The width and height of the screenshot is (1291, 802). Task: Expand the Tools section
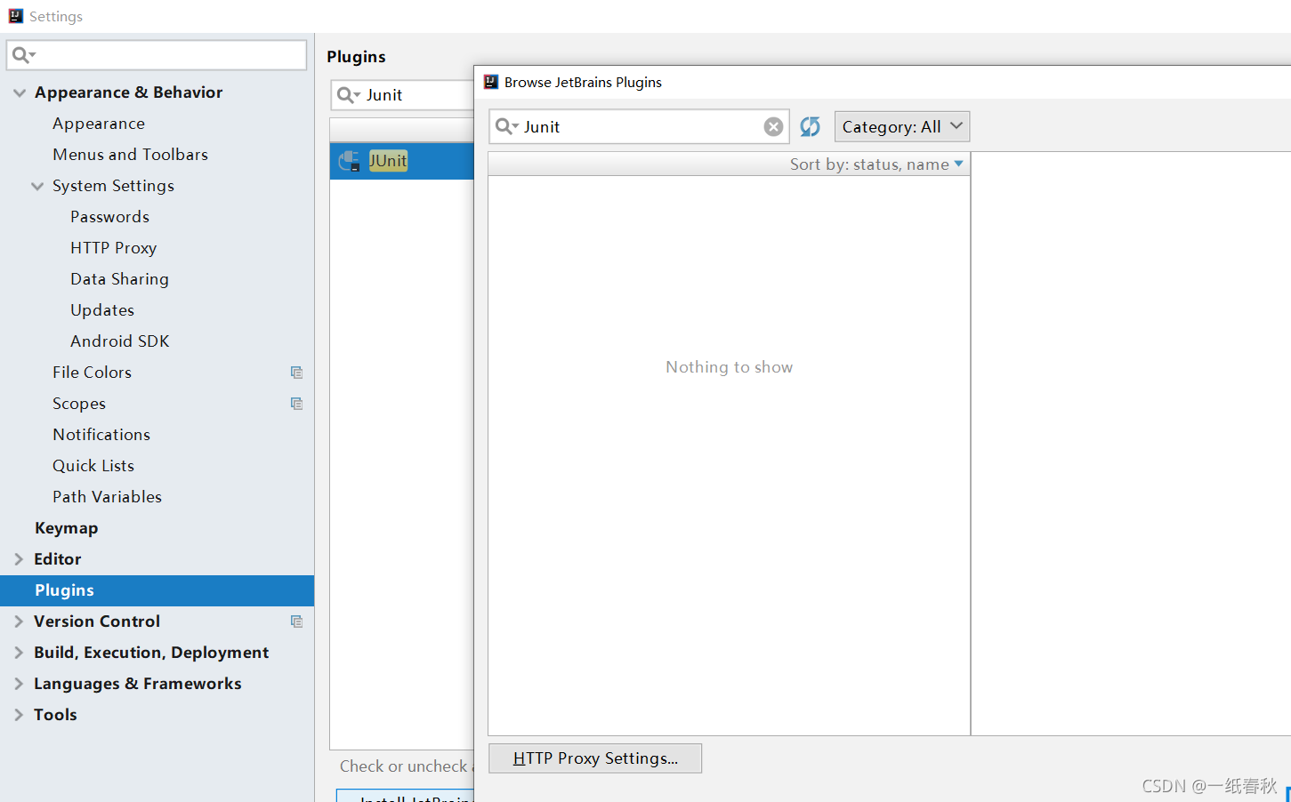point(19,715)
